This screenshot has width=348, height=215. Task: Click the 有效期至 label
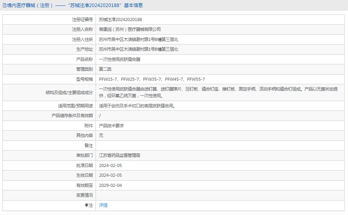[85, 185]
